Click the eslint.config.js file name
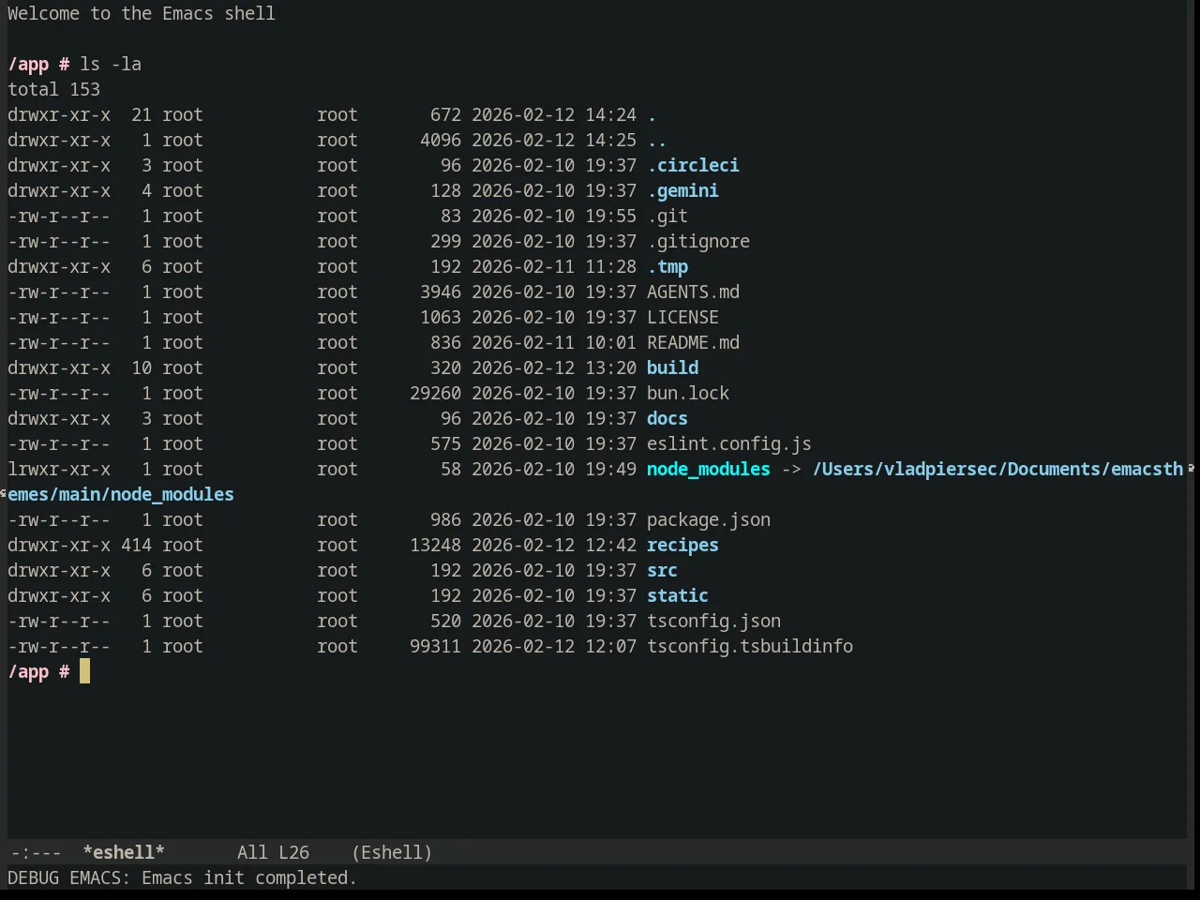 (x=729, y=444)
